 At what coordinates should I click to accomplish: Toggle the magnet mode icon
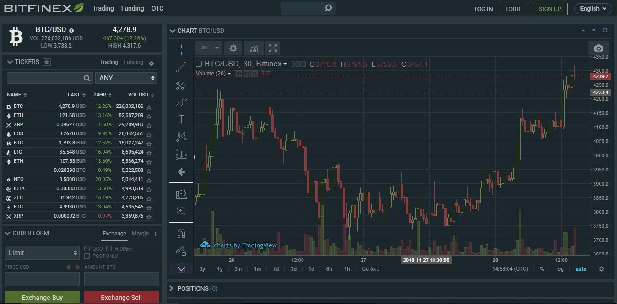click(x=181, y=234)
